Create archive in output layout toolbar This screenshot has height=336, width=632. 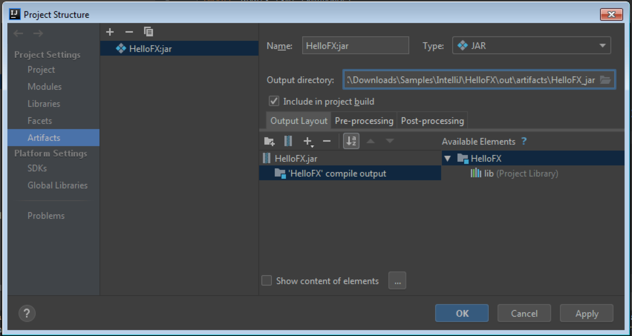click(288, 141)
